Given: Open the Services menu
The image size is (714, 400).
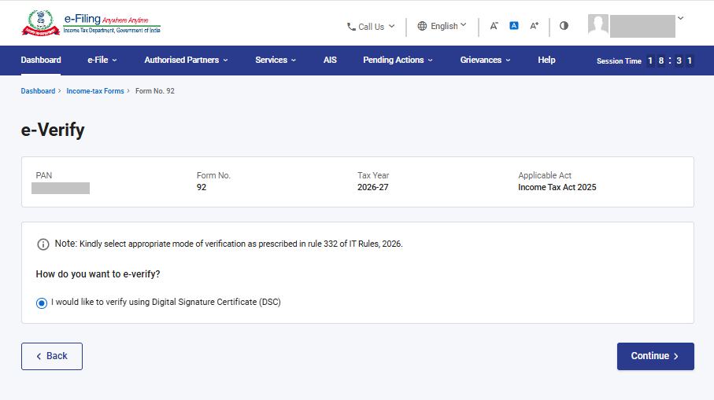Looking at the screenshot, I should [276, 60].
